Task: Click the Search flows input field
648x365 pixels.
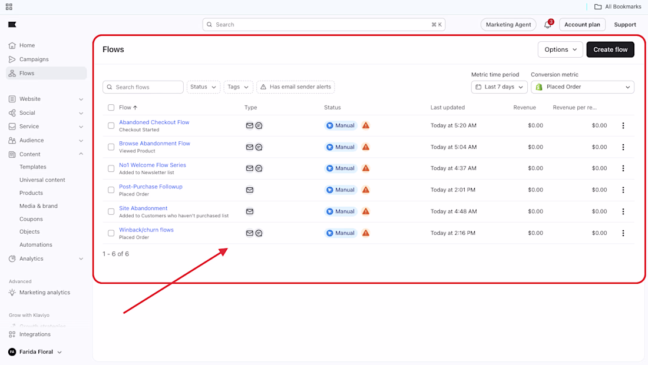Action: (x=143, y=87)
